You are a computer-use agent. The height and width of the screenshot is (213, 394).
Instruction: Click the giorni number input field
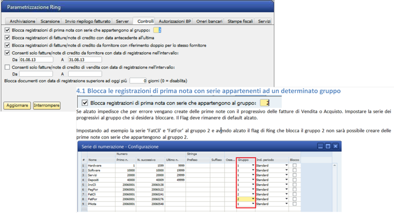point(138,81)
